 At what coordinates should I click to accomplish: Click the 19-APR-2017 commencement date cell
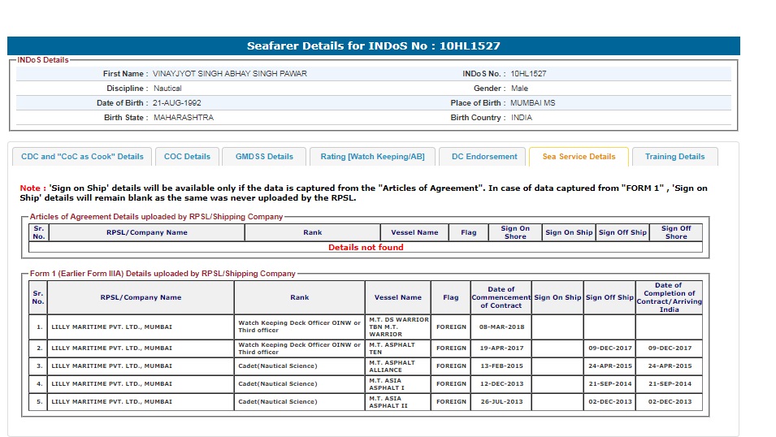point(501,348)
